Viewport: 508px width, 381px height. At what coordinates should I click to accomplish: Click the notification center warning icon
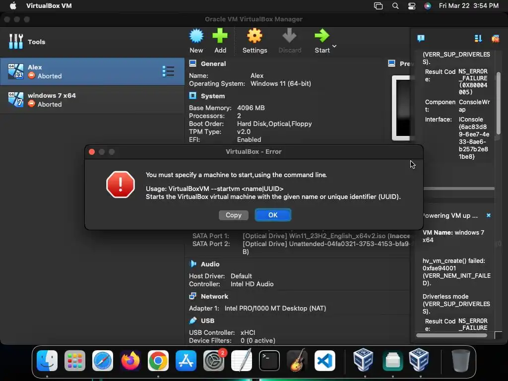421,39
